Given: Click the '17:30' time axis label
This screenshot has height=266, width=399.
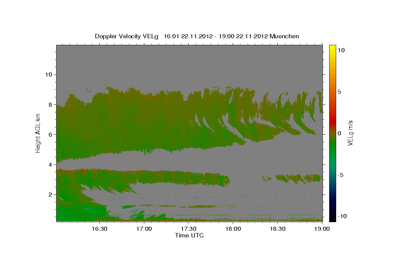Looking at the screenshot, I should 189,229.
